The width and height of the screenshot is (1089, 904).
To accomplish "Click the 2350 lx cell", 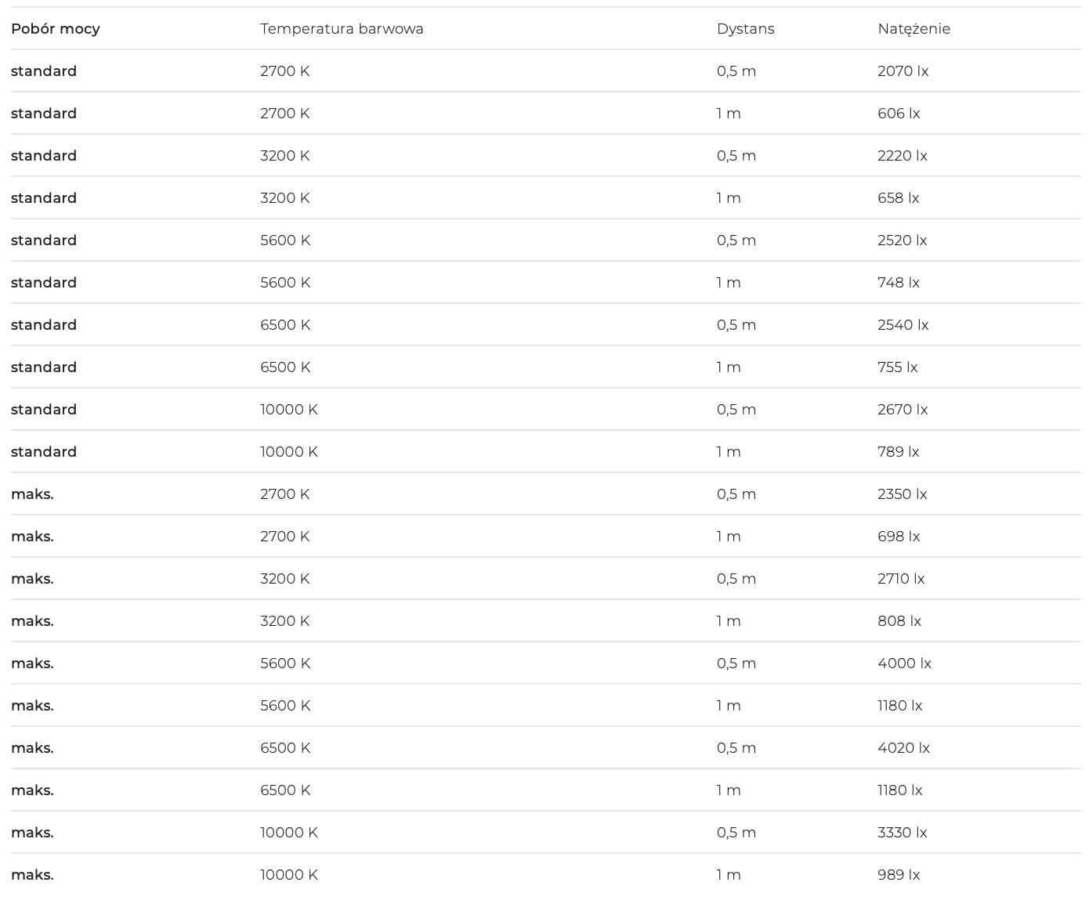I will 903,494.
